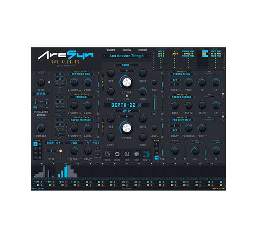This screenshot has height=232, width=257.
Task: Toggle the filter Link dot
Action: click(x=127, y=96)
